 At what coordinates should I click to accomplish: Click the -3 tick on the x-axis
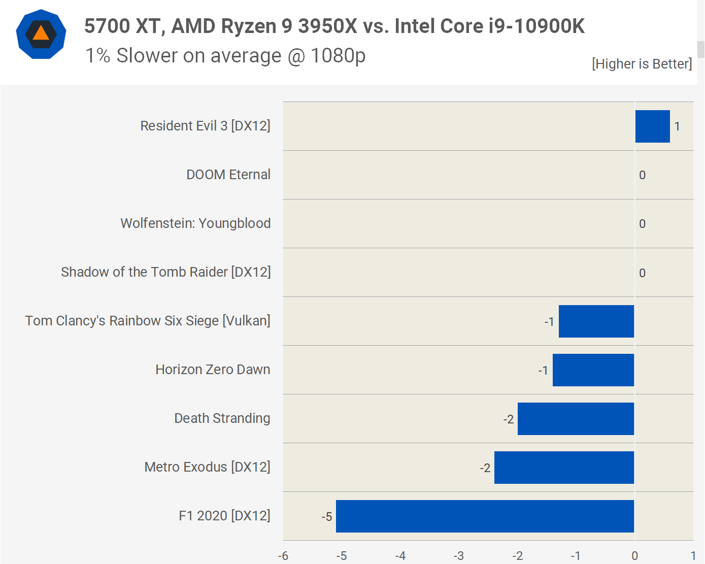(x=459, y=556)
